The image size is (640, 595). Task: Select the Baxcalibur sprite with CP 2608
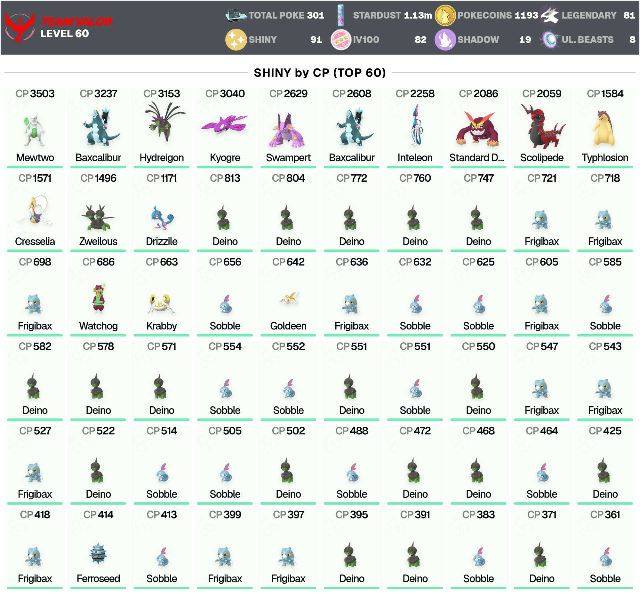pos(354,127)
